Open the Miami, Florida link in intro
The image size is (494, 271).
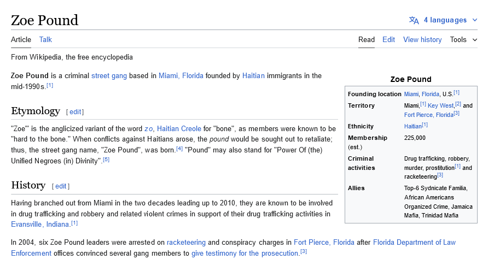point(181,76)
